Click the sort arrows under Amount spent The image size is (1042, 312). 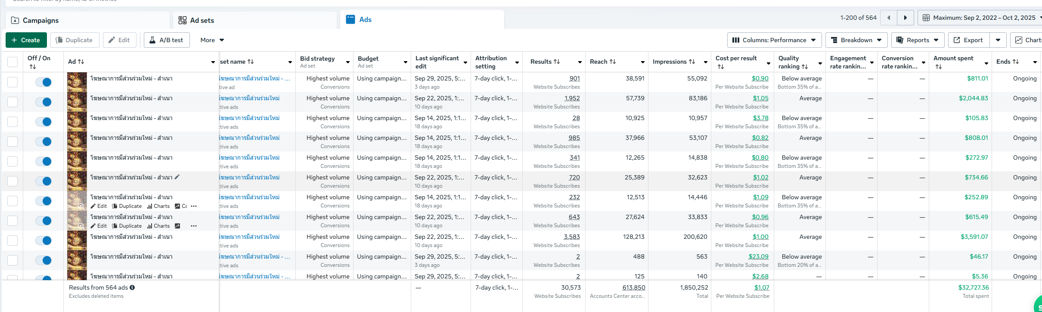click(939, 67)
